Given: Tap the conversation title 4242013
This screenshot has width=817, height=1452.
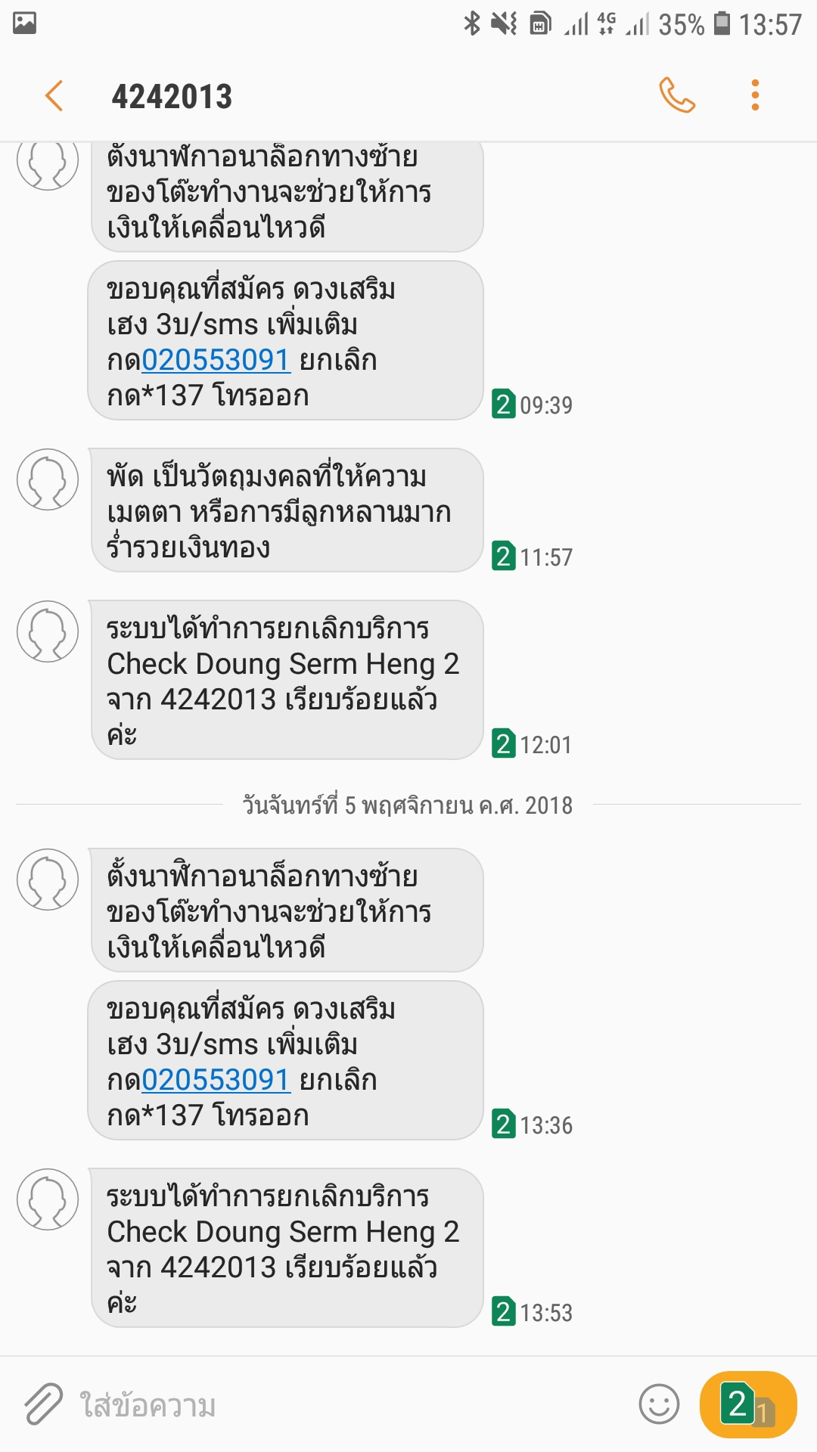Looking at the screenshot, I should (172, 97).
